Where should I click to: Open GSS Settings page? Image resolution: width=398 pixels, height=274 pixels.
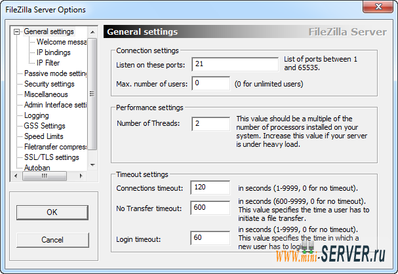point(45,126)
